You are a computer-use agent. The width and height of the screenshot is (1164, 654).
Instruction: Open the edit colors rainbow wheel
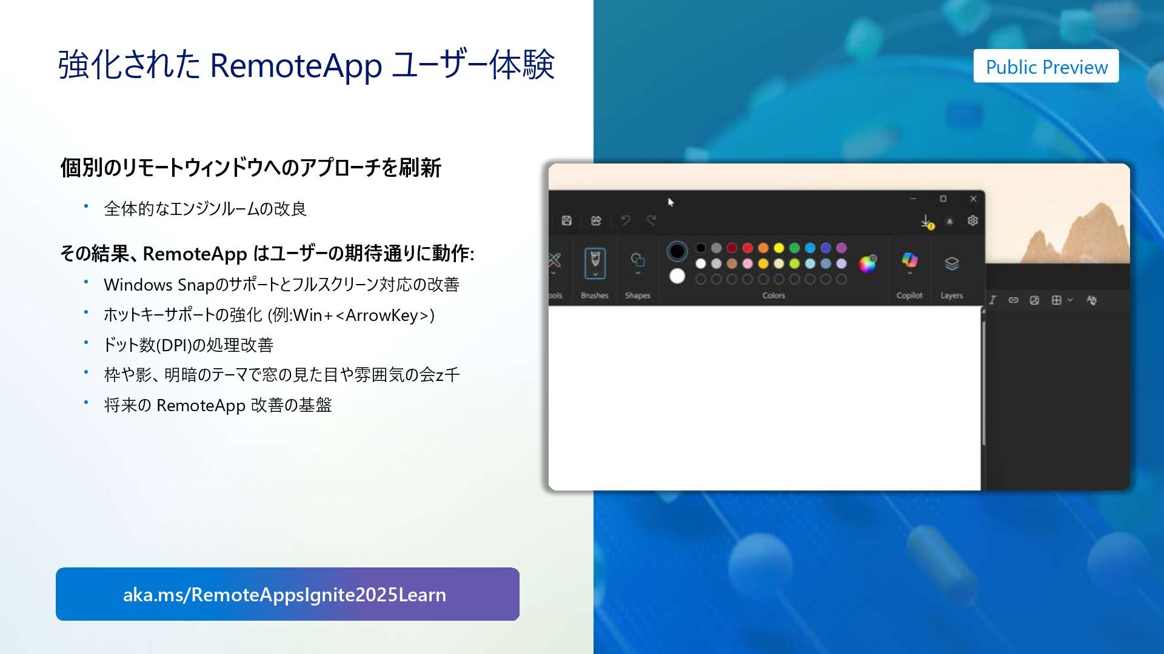point(867,264)
